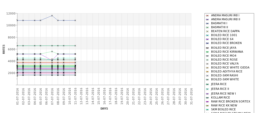Click the 31-07-2016 date label
The width and height of the screenshot is (257, 113).
tap(191, 96)
